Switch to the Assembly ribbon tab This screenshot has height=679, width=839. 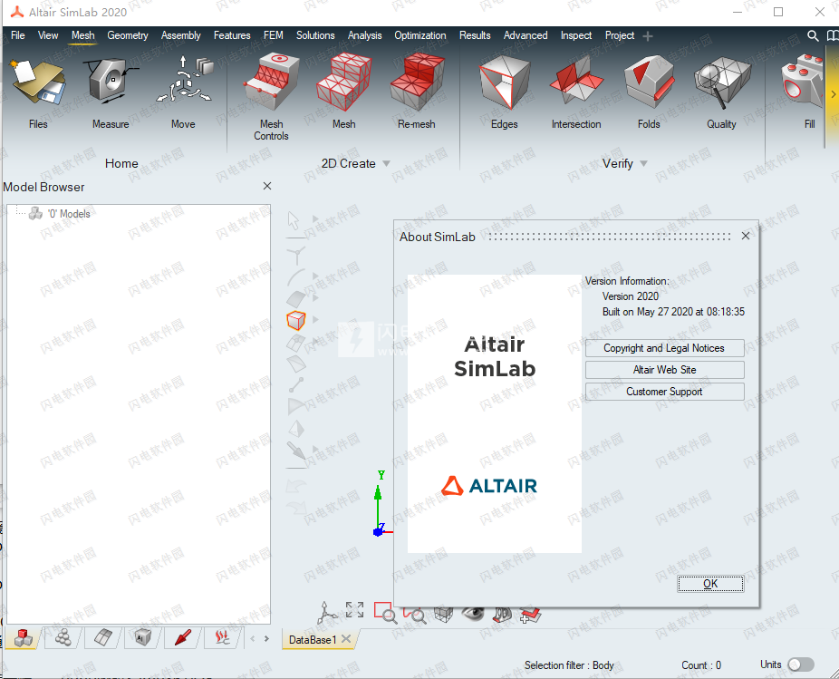pos(181,35)
